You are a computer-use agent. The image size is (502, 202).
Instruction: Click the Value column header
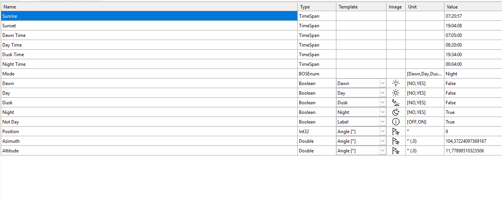point(473,7)
